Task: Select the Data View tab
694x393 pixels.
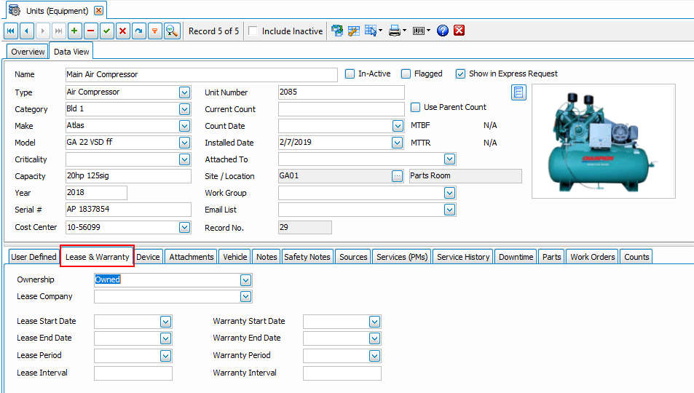Action: [x=71, y=52]
